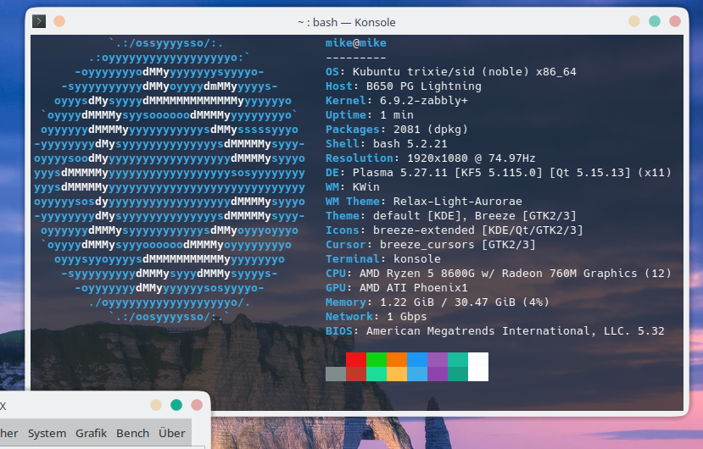Viewport: 703px width, 449px height.
Task: Click the Memory line 1.22 GiB / 30.47 GiB
Action: [x=437, y=302]
